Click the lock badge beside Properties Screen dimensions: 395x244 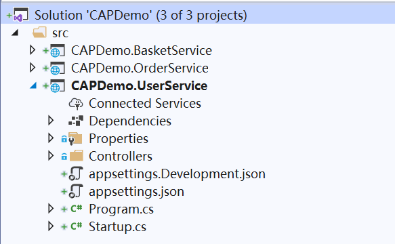[64, 139]
